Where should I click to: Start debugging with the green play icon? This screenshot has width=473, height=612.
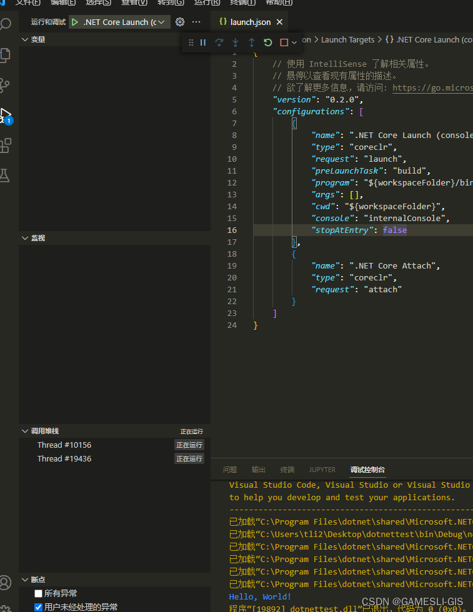coord(75,22)
